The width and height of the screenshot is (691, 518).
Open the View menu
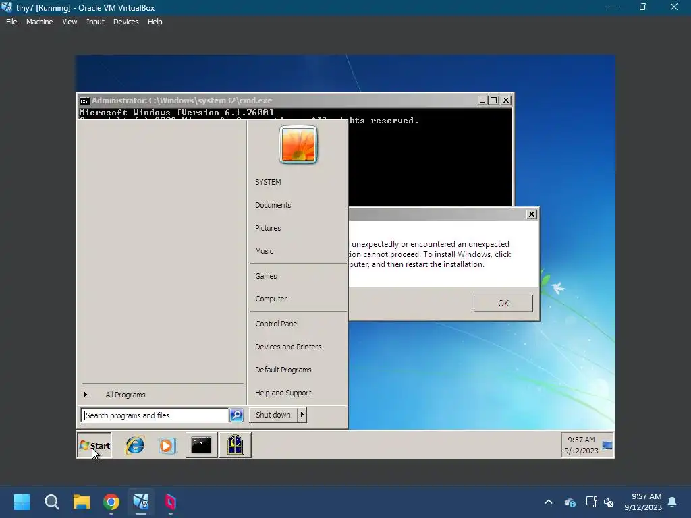point(70,22)
